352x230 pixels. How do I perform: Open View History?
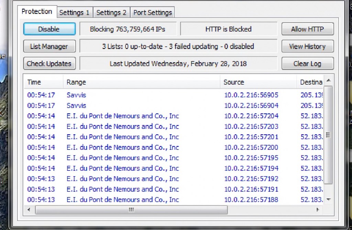point(307,46)
